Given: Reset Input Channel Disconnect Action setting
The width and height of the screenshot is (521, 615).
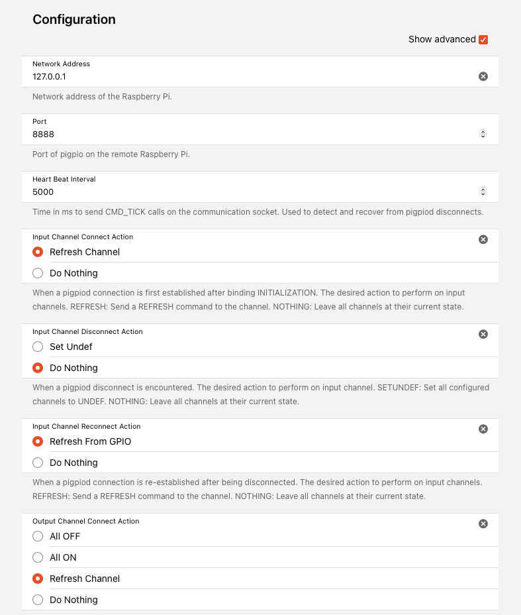Looking at the screenshot, I should (483, 334).
